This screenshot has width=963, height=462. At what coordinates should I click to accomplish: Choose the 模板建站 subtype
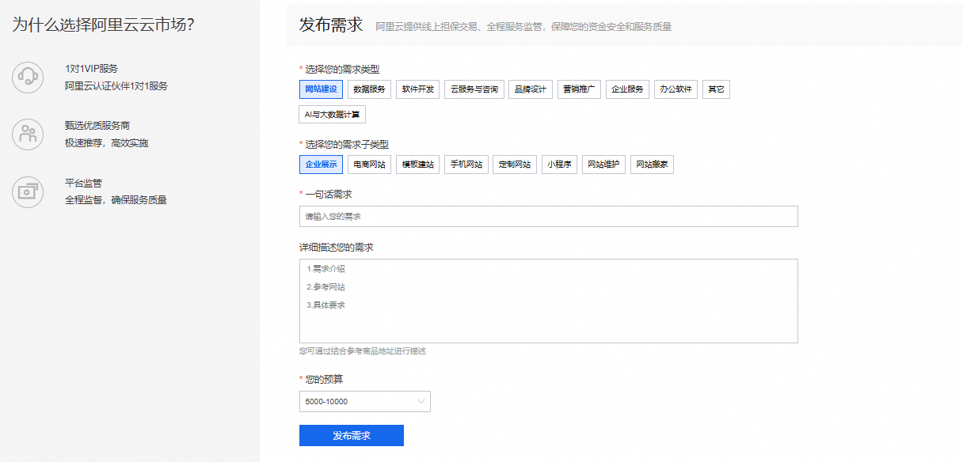pos(418,165)
